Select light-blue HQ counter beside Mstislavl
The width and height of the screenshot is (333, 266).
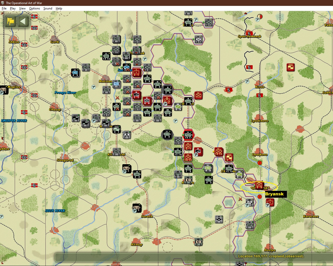116,84
